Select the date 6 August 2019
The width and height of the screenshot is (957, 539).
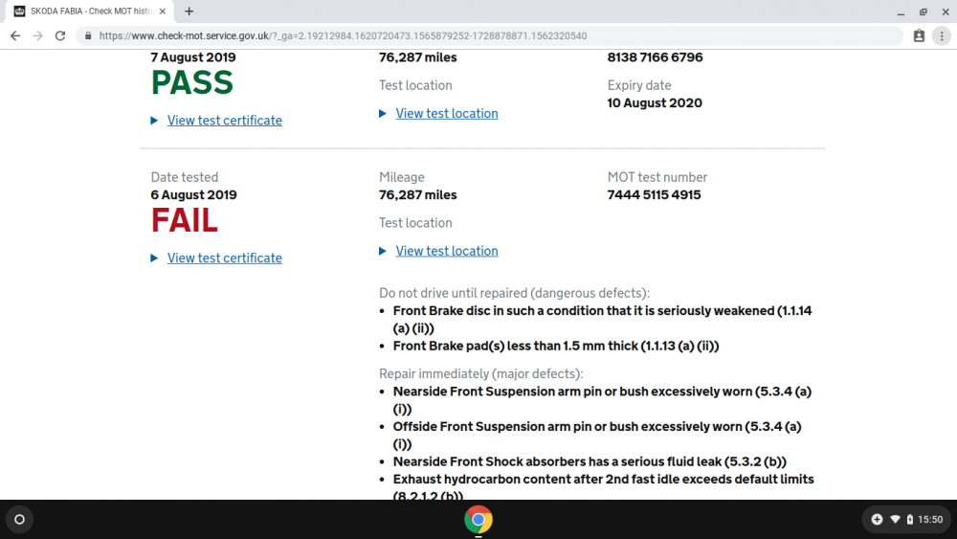[193, 194]
